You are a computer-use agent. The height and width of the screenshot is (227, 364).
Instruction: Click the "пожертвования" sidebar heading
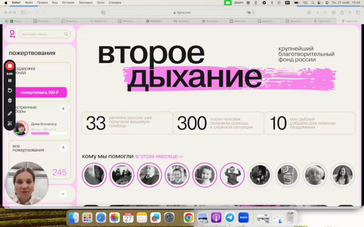pyautogui.click(x=32, y=53)
